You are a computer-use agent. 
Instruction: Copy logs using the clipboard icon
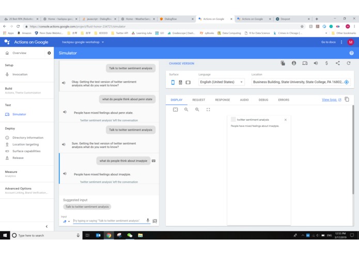point(347,99)
